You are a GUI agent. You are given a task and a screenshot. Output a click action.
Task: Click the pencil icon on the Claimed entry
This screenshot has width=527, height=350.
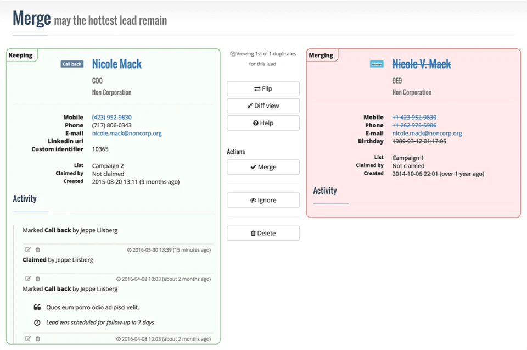(28, 249)
